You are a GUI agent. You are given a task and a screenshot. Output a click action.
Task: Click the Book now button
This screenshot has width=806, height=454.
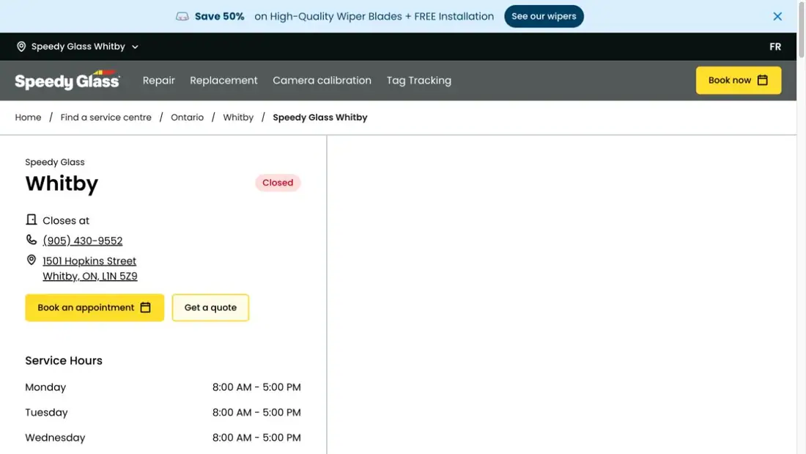pos(738,80)
